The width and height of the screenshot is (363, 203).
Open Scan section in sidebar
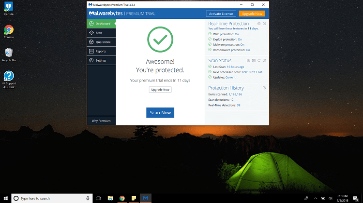(101, 33)
